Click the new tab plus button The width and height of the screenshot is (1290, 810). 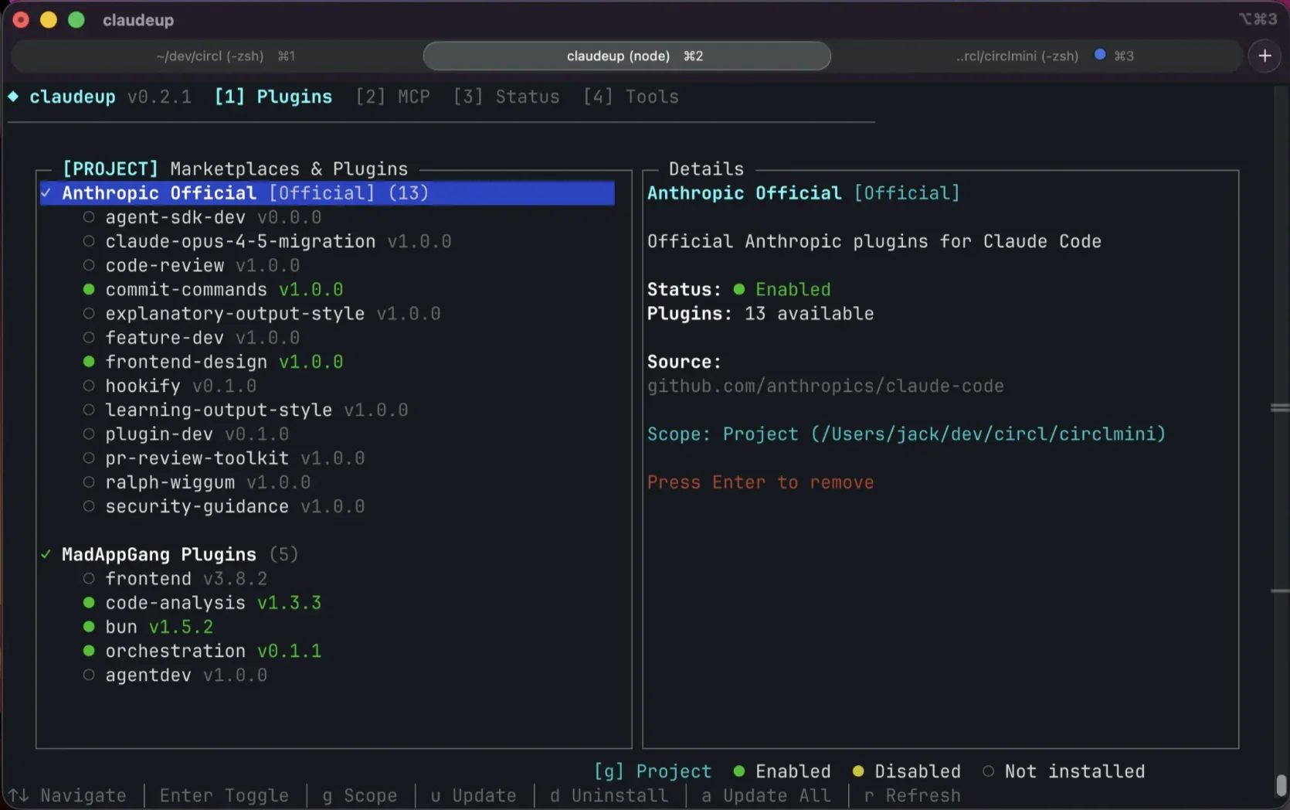(1265, 56)
